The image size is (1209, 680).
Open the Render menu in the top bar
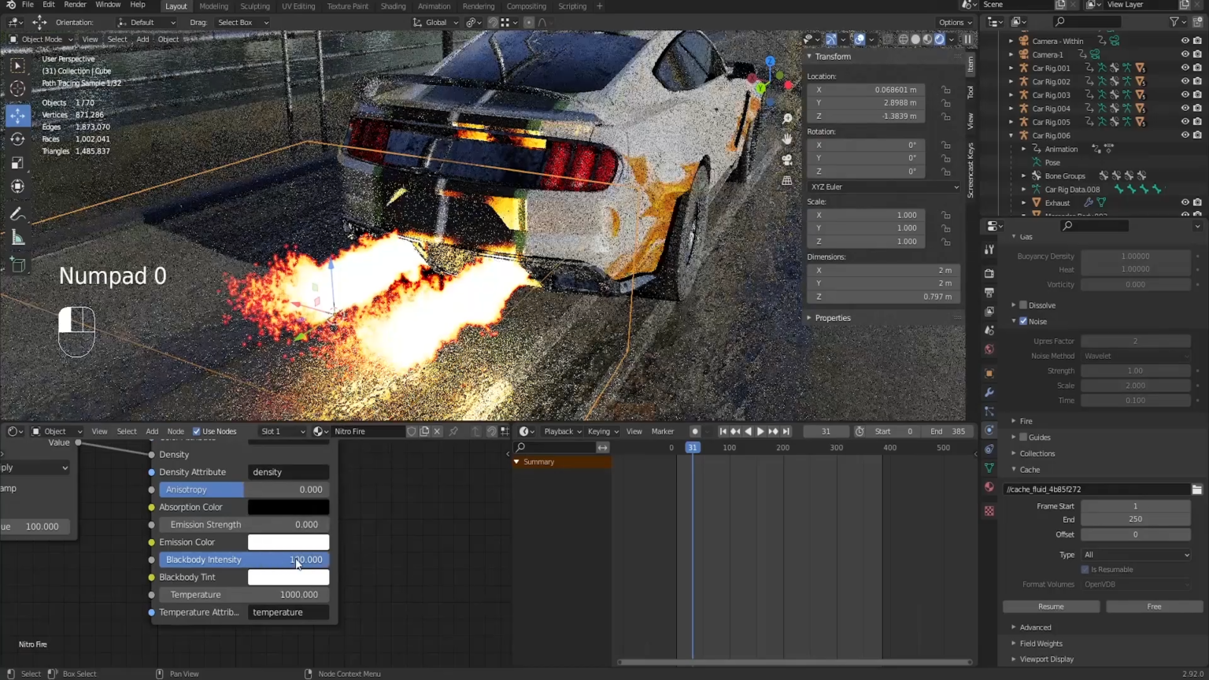point(75,5)
